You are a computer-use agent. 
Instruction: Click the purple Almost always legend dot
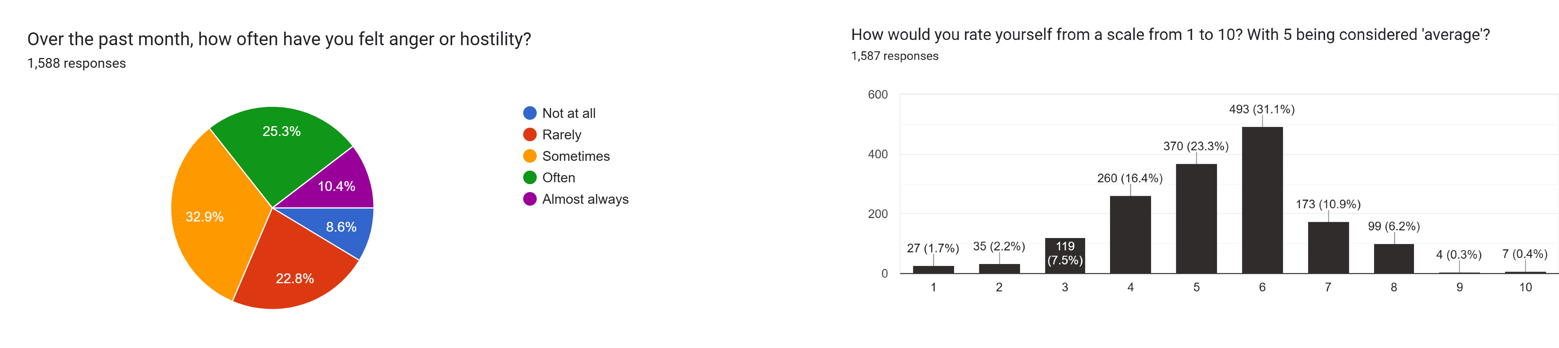[x=530, y=199]
